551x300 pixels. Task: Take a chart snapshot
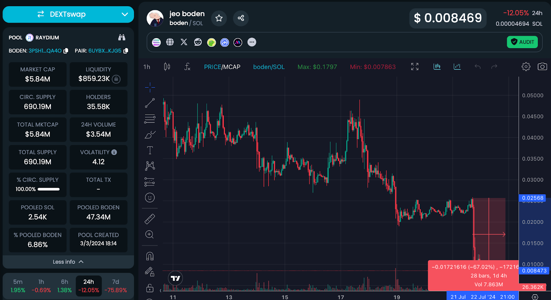click(x=542, y=66)
